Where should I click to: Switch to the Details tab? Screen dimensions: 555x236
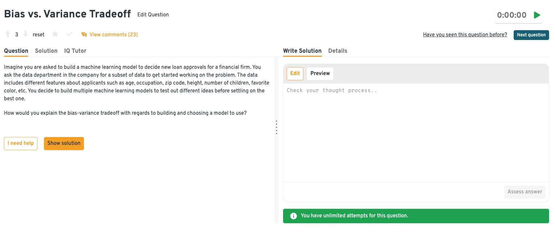coord(338,51)
